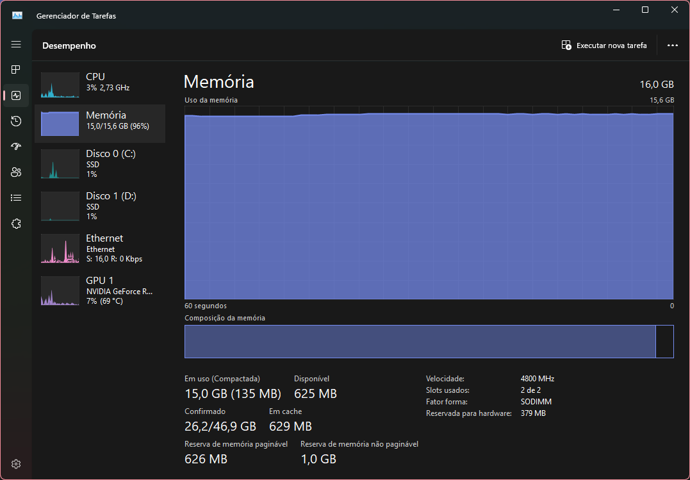This screenshot has height=480, width=690.
Task: Maximize the Gerenciador de Tarefas window
Action: [x=645, y=10]
